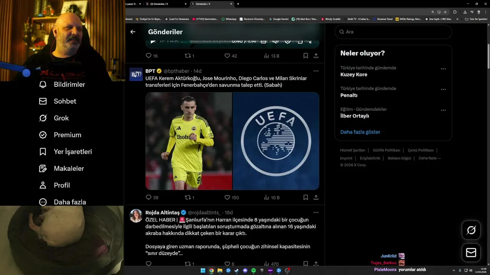Open options for İlber Ortaylı trend
Viewport: 490px width, 275px height.
pyautogui.click(x=443, y=110)
